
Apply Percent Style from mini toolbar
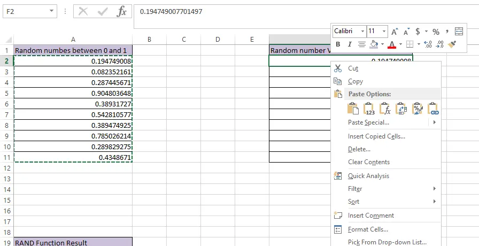coord(436,32)
